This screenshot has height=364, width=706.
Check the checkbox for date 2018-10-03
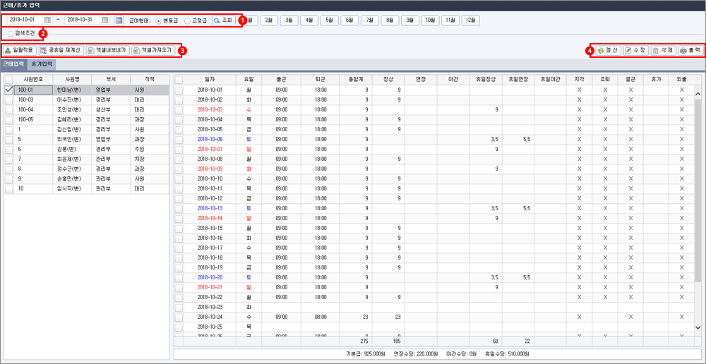pyautogui.click(x=179, y=109)
